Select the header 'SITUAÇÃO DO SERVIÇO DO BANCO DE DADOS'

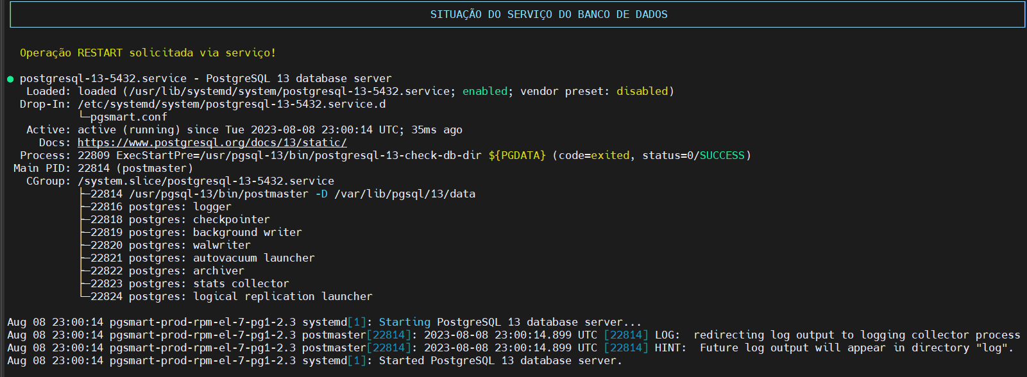[x=549, y=14]
